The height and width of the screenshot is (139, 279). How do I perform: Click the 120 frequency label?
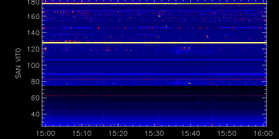(x=33, y=49)
